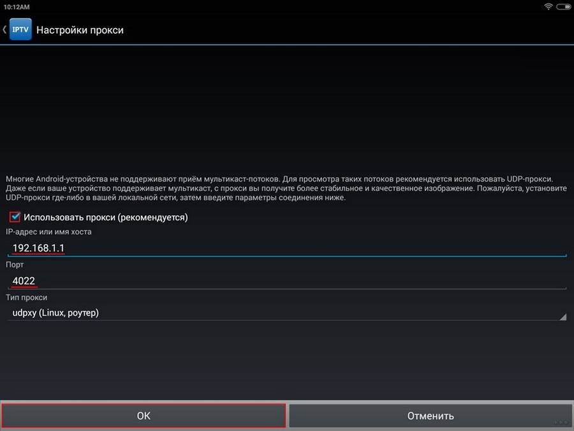Tap the Wi-Fi signal status icon
This screenshot has width=574, height=431.
click(x=548, y=6)
